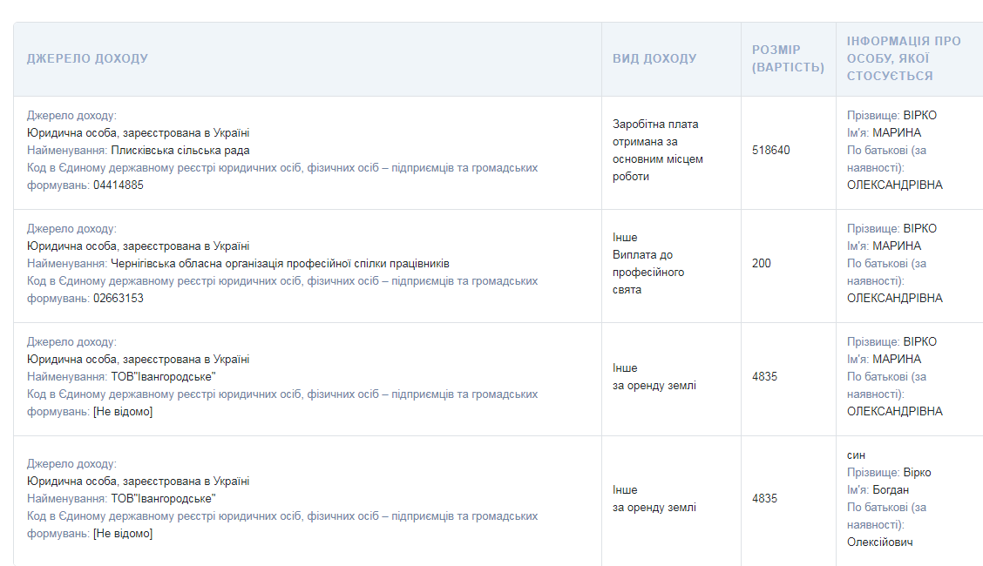Select the РОЗМІР (ВАРТІСТЬ) column header
This screenshot has height=566, width=983.
(x=788, y=58)
